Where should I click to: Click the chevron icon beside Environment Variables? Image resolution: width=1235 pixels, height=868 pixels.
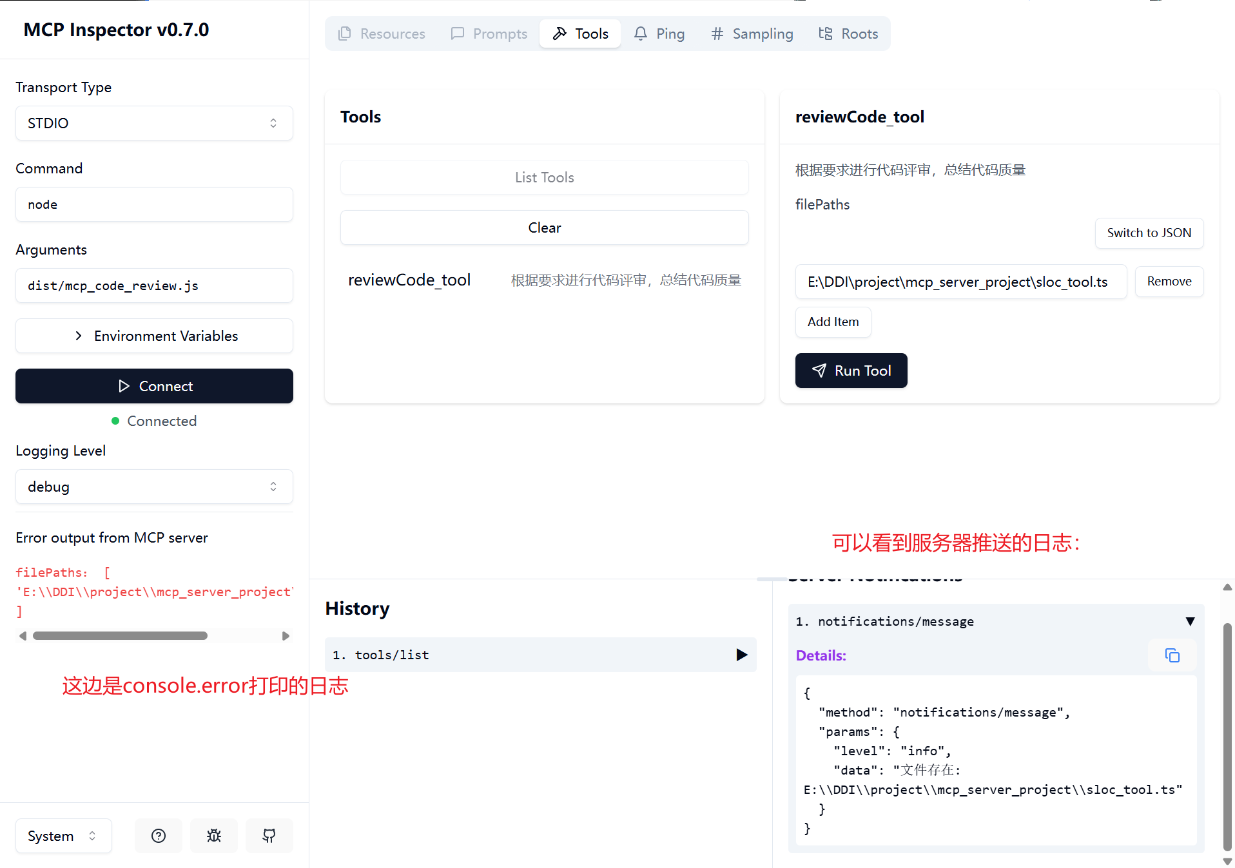[x=79, y=336]
